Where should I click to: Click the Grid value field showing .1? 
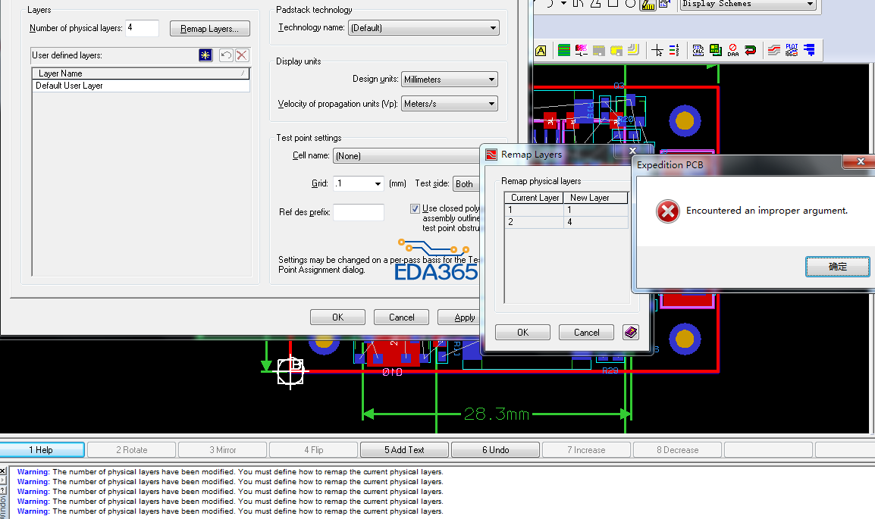(353, 183)
